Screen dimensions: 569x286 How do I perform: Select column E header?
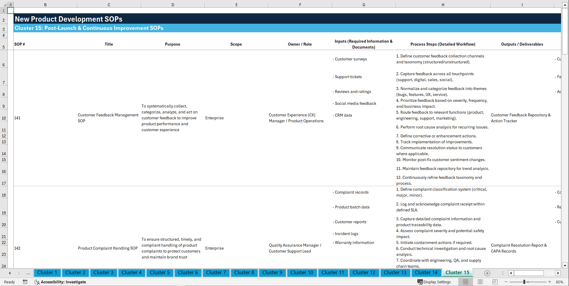coord(236,5)
